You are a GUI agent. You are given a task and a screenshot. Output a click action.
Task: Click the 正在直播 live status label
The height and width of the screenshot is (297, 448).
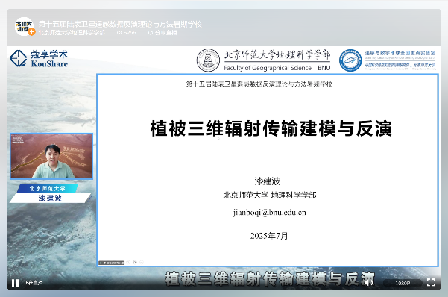click(x=33, y=283)
